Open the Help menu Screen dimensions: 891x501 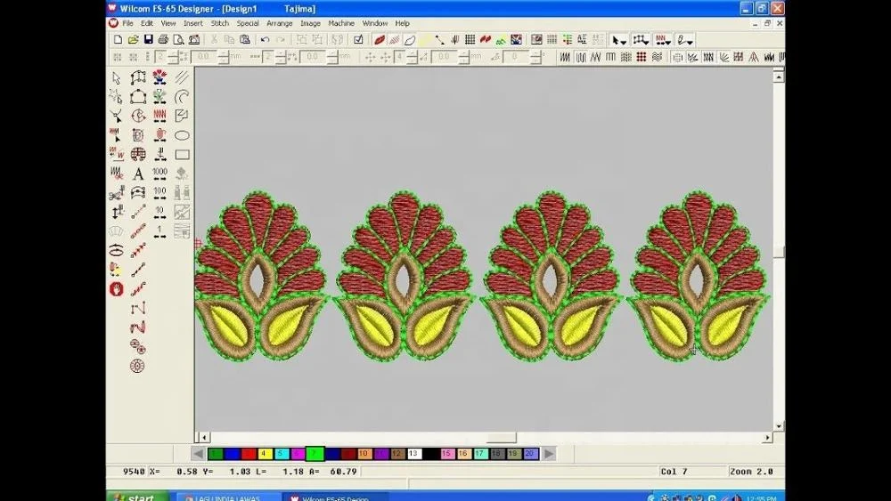(x=403, y=23)
